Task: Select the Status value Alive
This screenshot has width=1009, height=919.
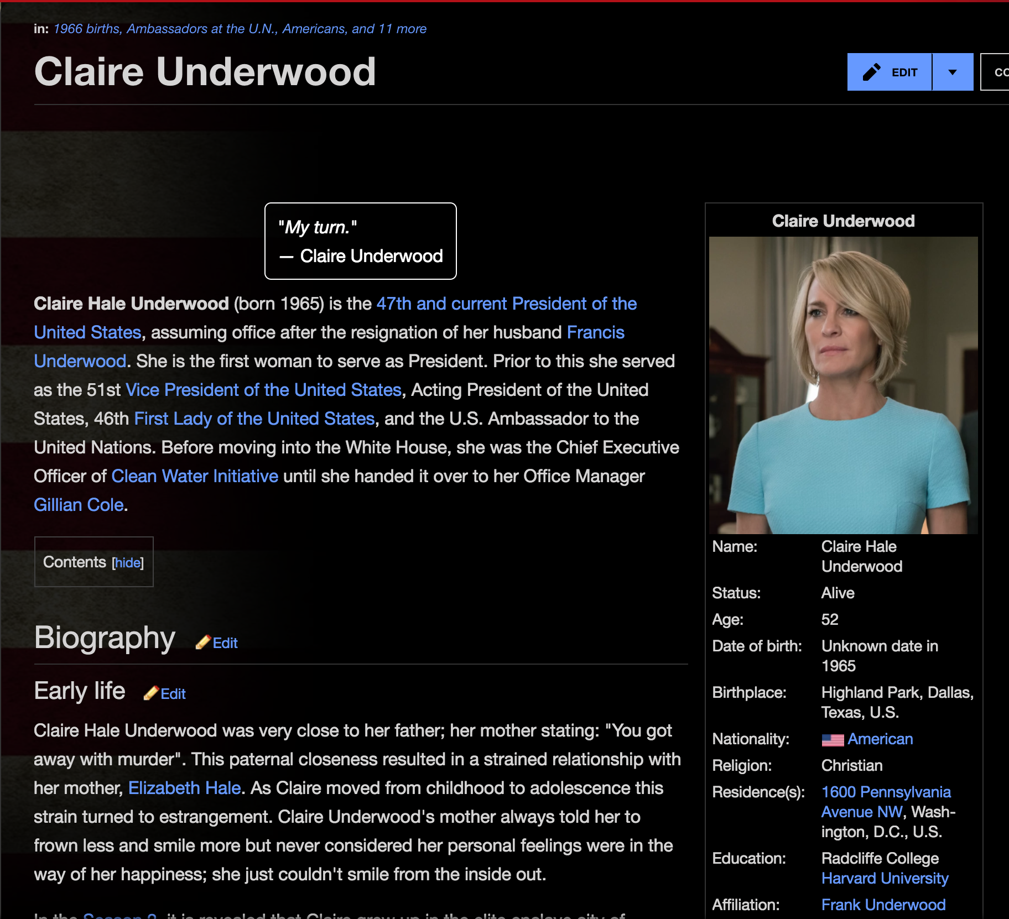Action: (838, 593)
